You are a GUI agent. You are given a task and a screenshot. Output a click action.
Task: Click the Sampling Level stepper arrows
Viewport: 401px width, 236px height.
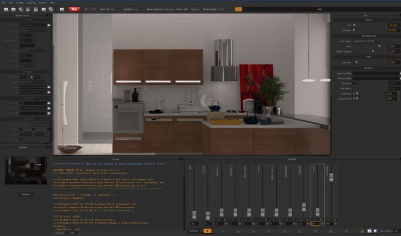33,41
